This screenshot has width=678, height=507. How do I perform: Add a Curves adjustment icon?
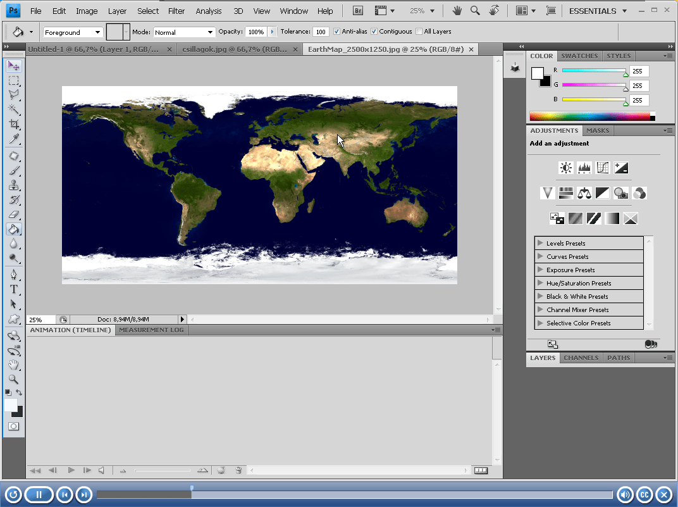click(602, 168)
